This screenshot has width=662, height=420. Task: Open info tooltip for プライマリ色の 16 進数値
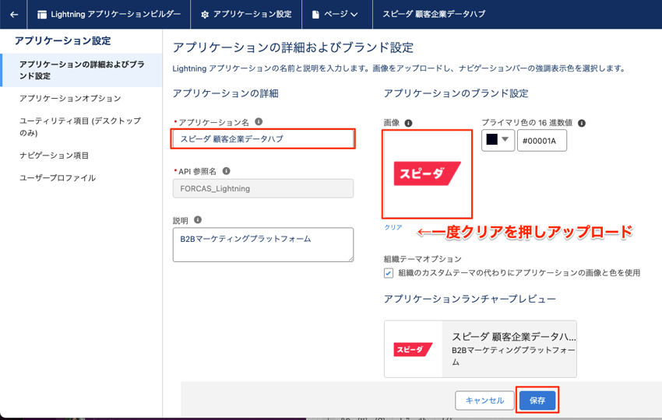[582, 123]
